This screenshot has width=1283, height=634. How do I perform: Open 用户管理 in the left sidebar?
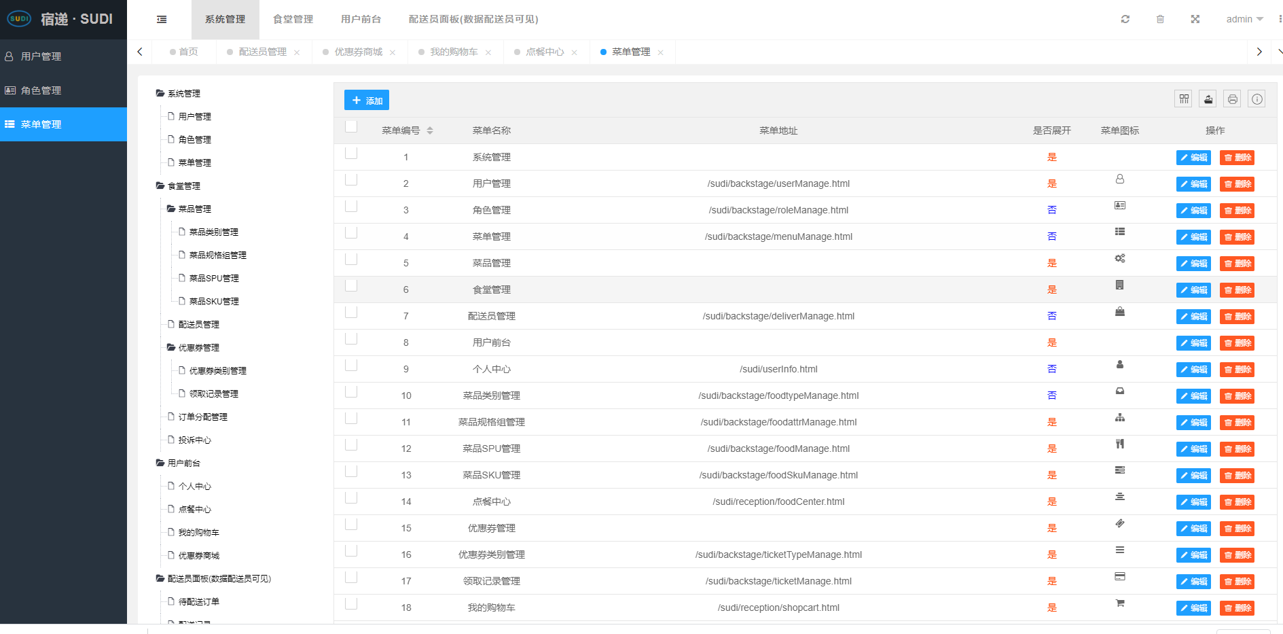click(x=63, y=56)
